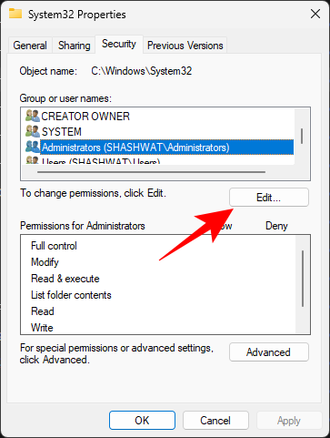Click the Read permission row
Image resolution: width=330 pixels, height=438 pixels.
pyautogui.click(x=43, y=311)
